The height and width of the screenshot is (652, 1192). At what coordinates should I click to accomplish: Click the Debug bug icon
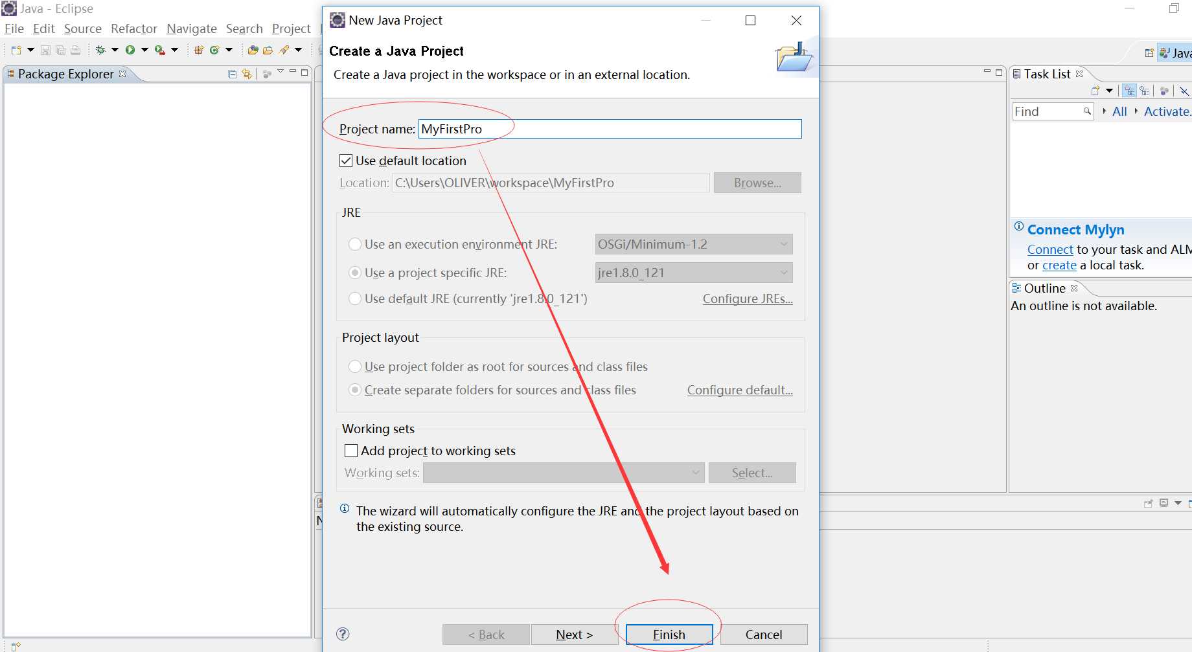coord(100,50)
